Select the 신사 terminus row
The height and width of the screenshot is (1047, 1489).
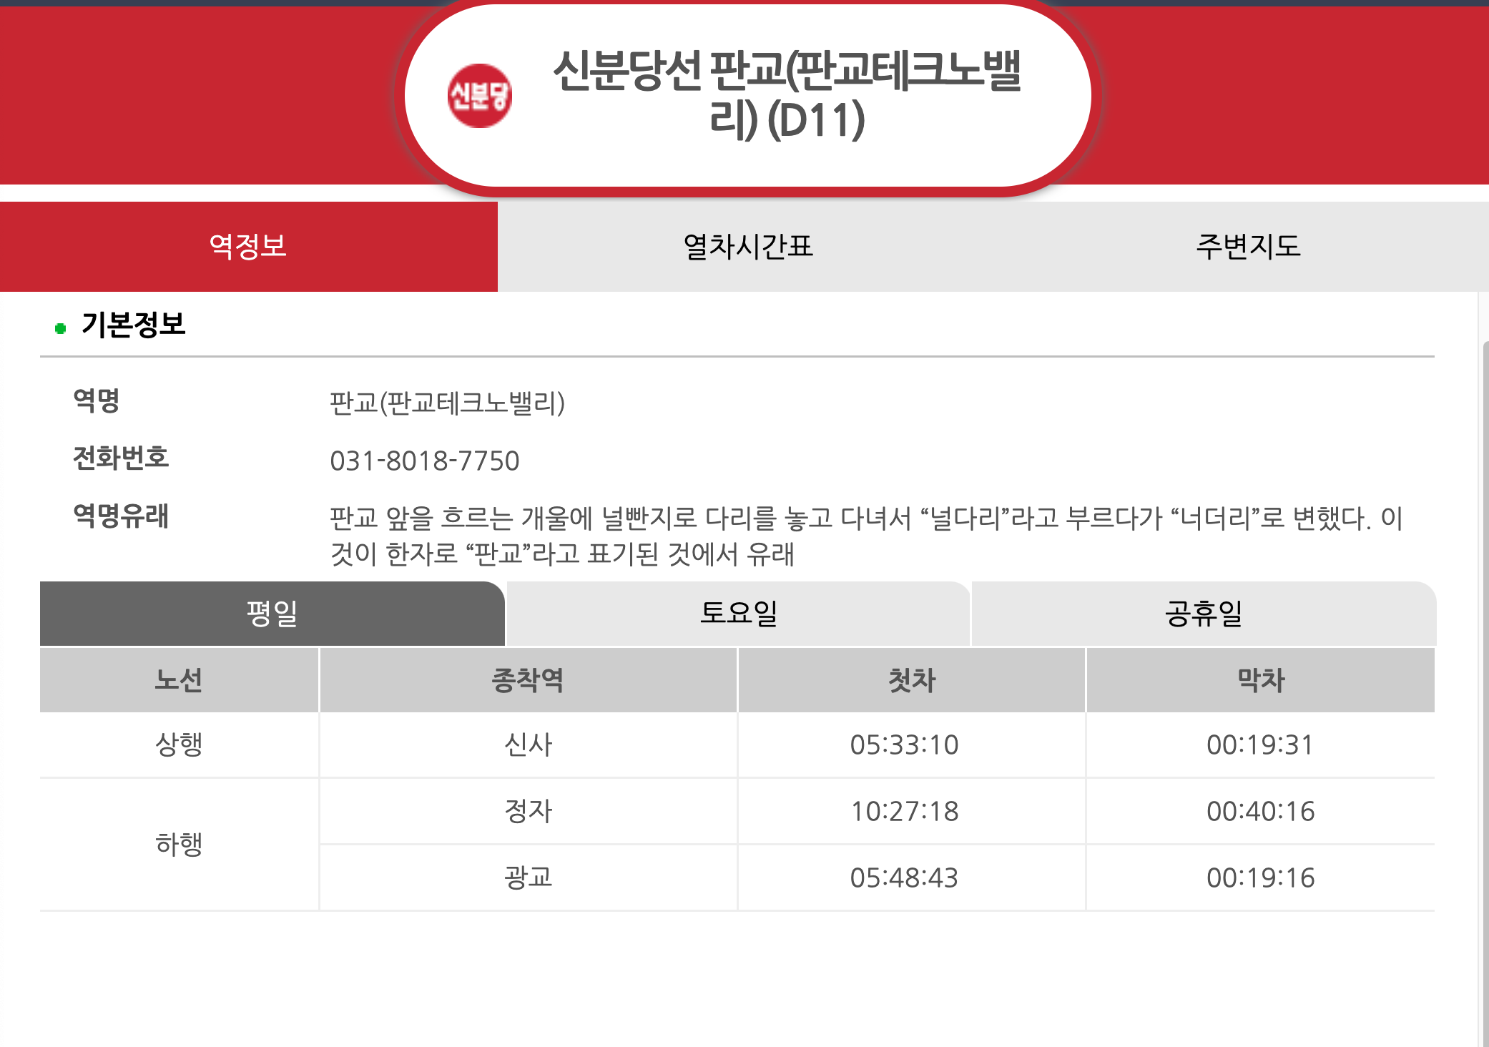pyautogui.click(x=528, y=745)
